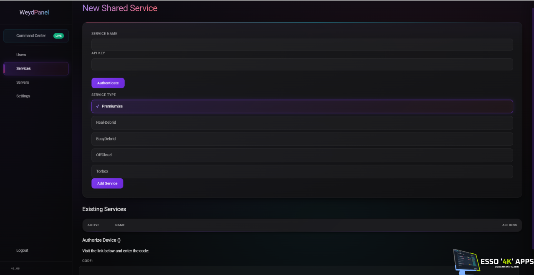Select Torbox service type
The height and width of the screenshot is (275, 534).
coord(302,171)
